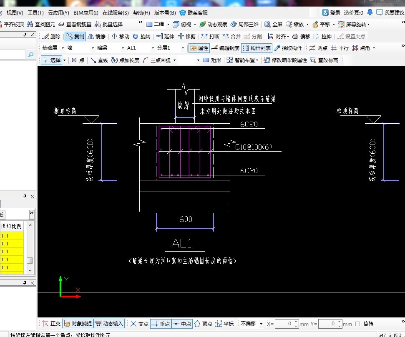405x337 pixels.
Task: Switch to Full Screen (全屏)
Action: pos(273,24)
